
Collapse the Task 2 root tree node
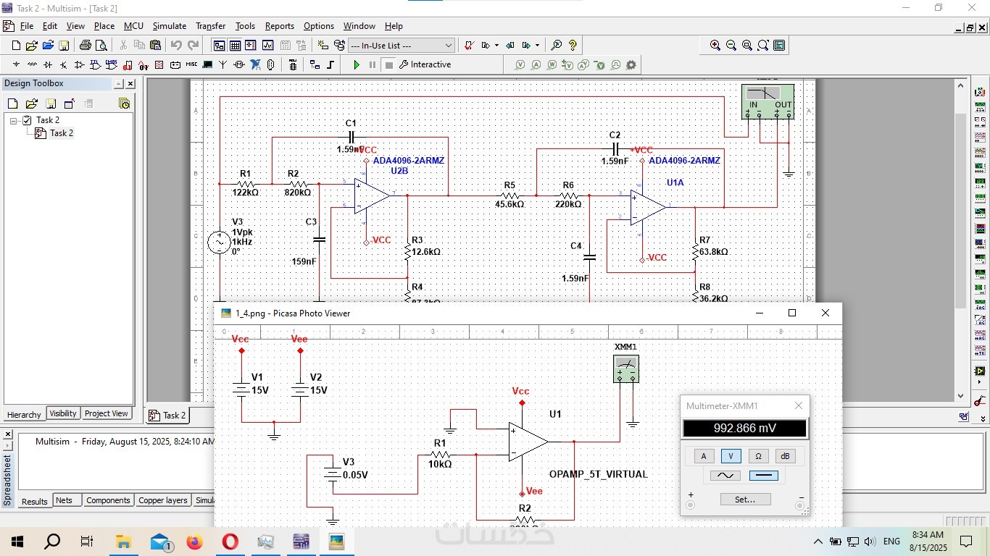(14, 120)
